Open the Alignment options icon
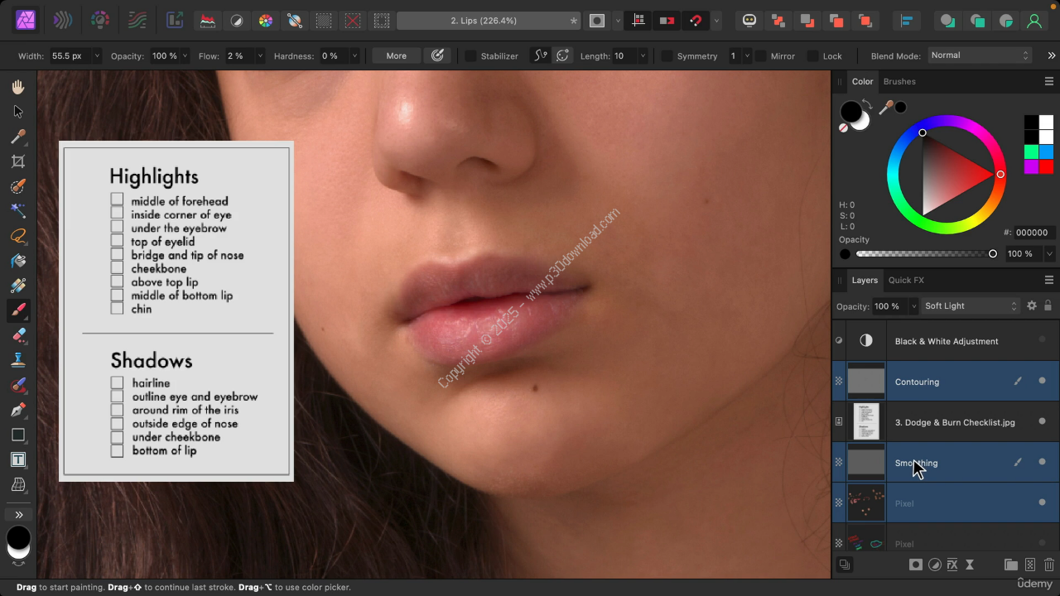The width and height of the screenshot is (1060, 596). point(907,21)
